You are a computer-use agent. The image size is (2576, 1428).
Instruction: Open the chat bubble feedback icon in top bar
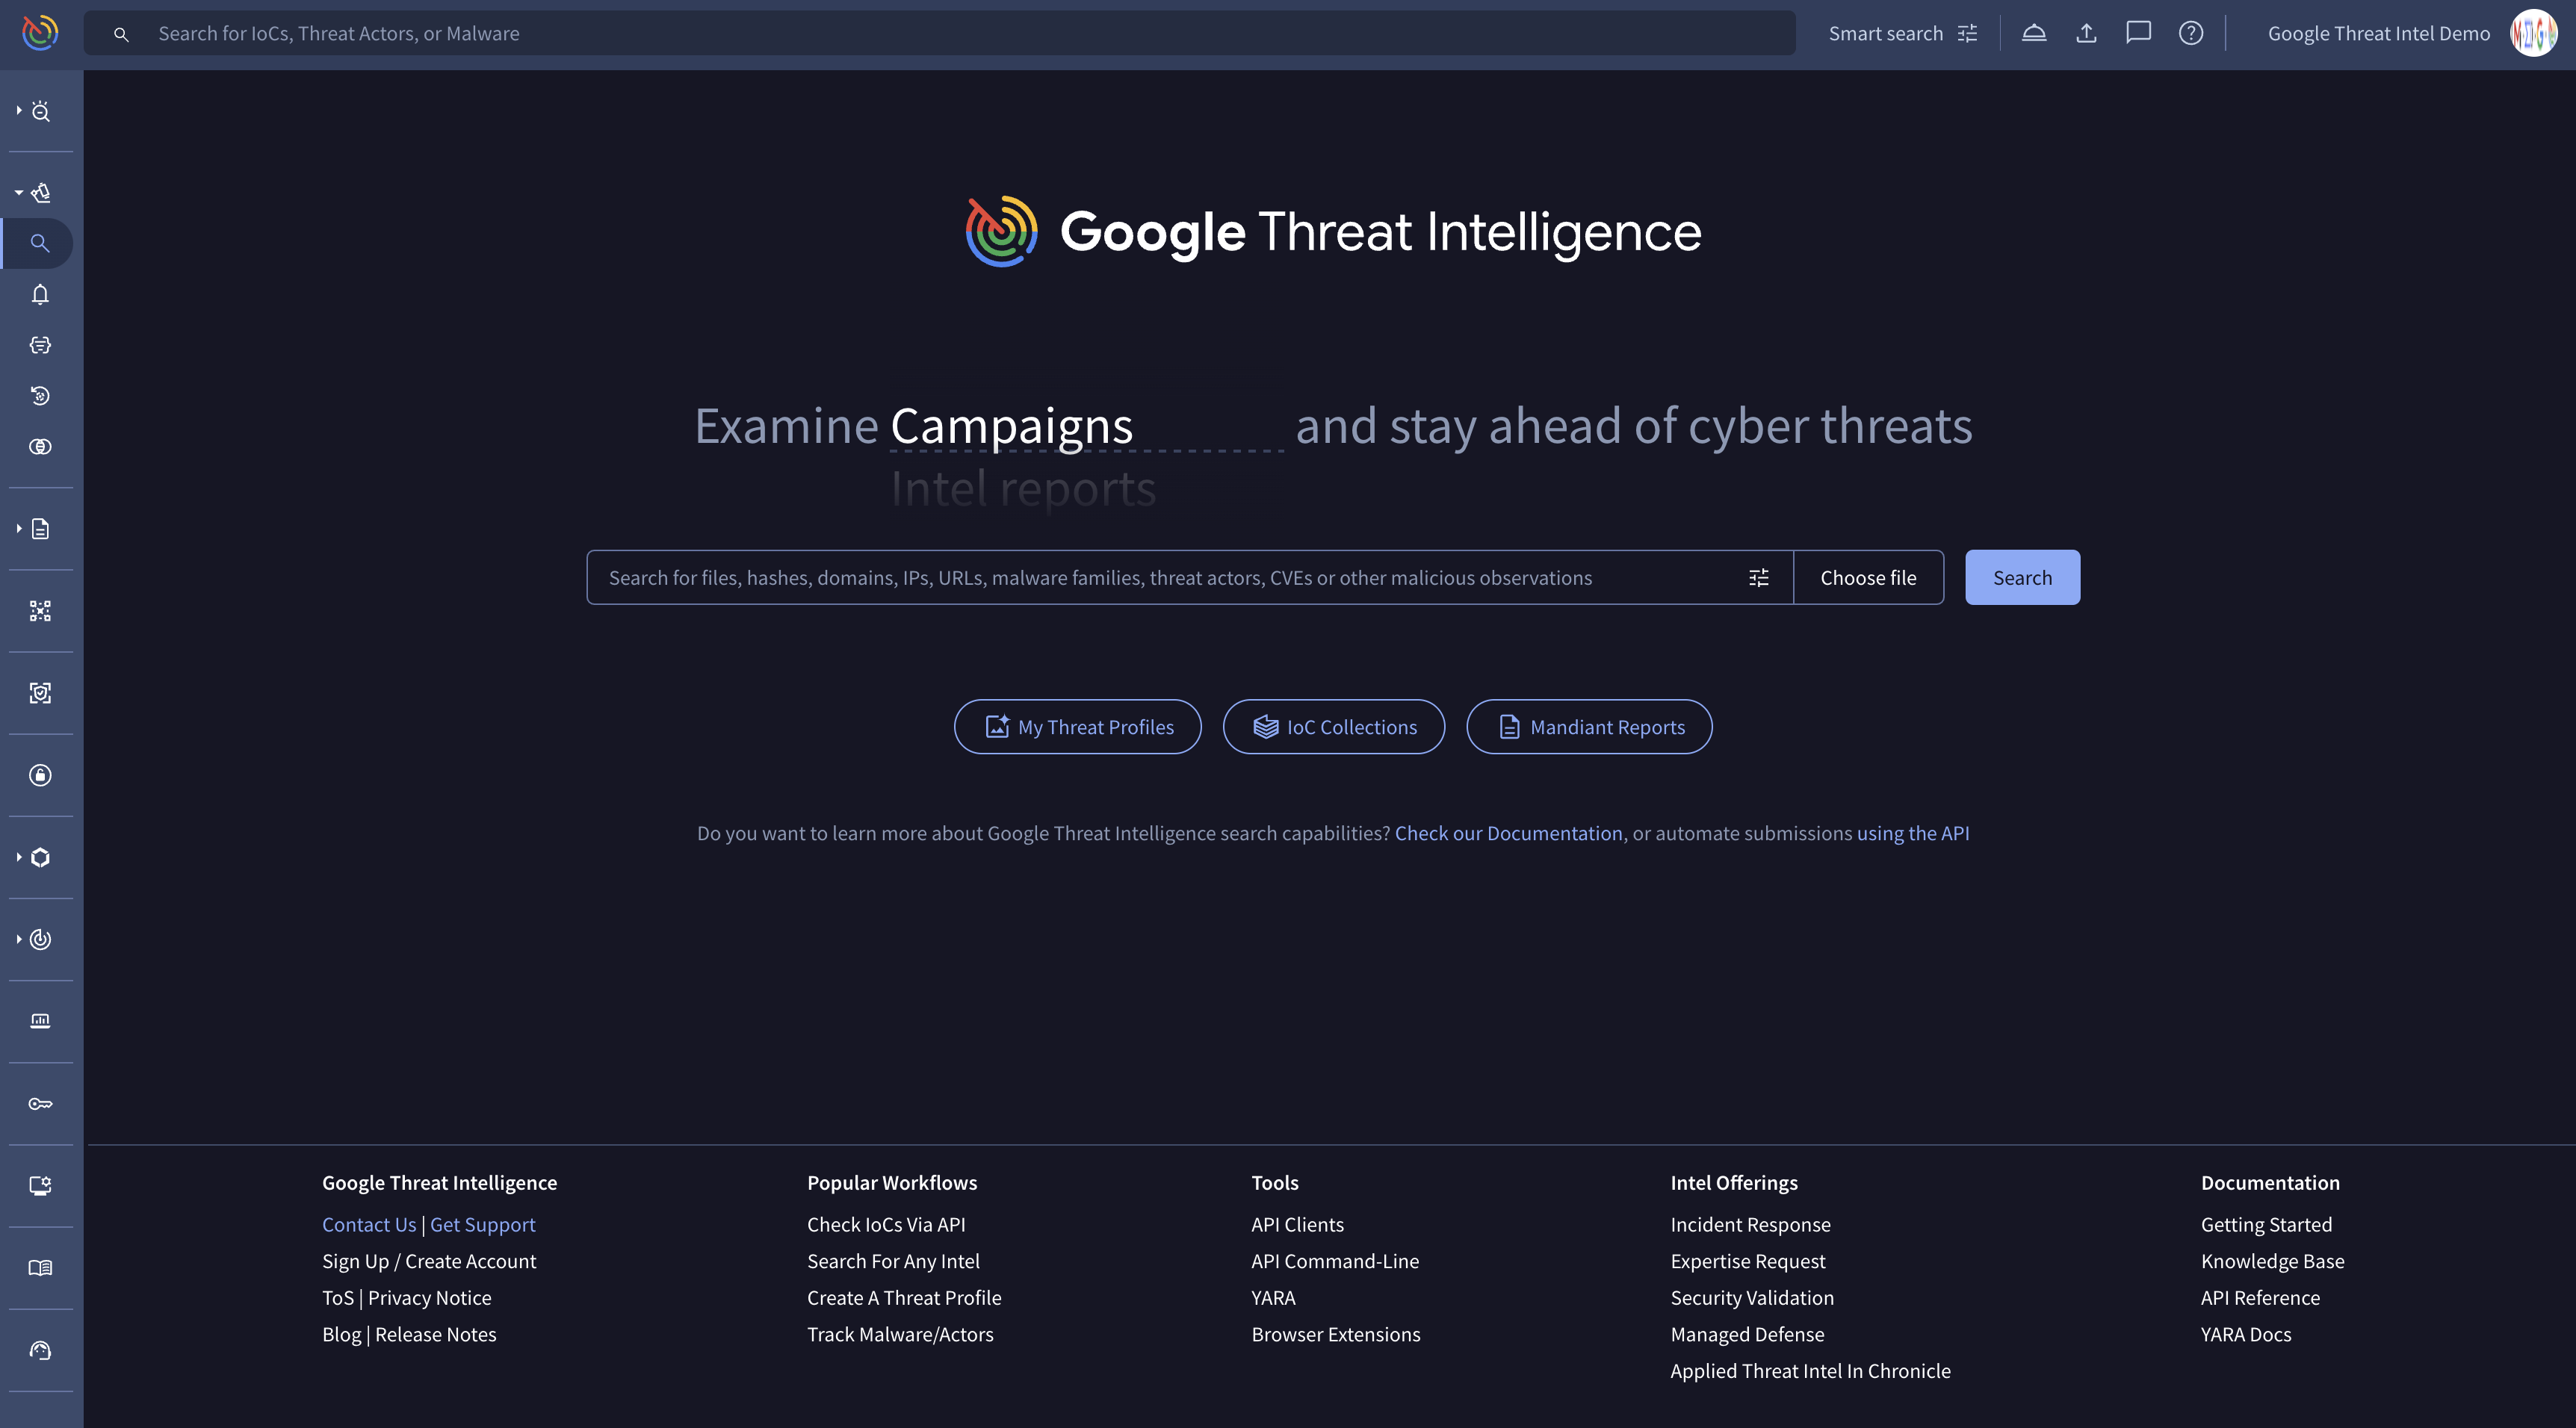(x=2138, y=33)
